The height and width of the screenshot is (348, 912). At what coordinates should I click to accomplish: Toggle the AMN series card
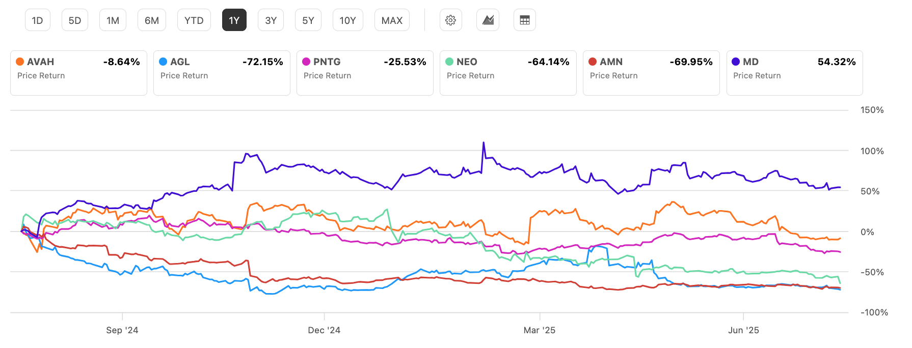[x=651, y=73]
